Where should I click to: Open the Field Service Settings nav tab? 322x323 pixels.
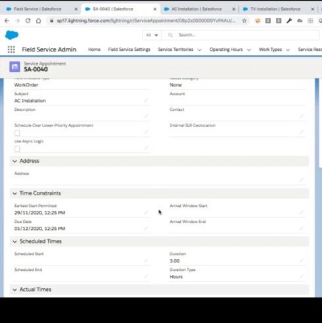click(129, 49)
